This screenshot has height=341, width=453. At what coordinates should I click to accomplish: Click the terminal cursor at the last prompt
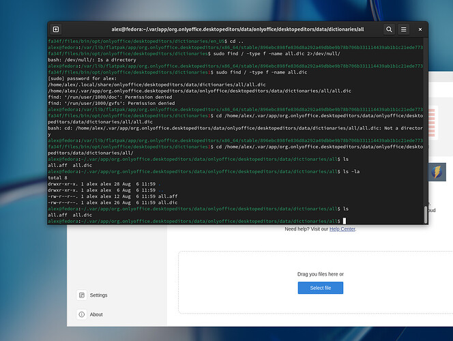345,221
